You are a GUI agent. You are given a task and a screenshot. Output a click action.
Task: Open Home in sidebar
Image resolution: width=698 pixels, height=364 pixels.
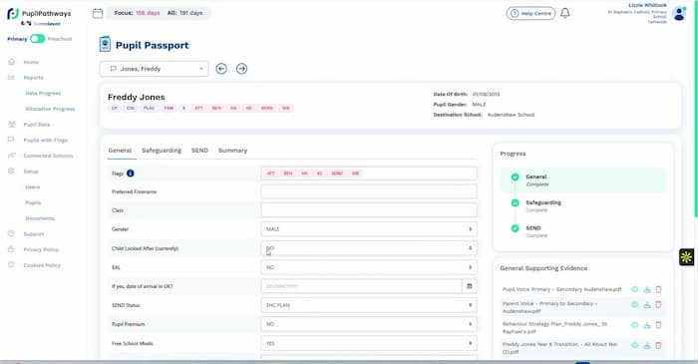point(31,62)
